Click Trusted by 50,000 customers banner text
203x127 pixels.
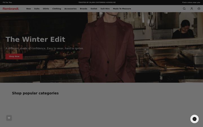pos(97,3)
